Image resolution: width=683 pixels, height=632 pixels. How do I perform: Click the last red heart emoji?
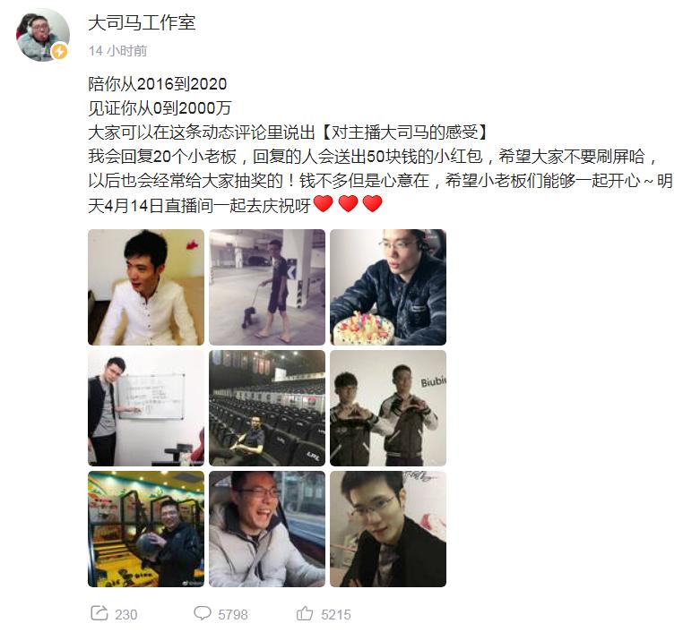(372, 203)
